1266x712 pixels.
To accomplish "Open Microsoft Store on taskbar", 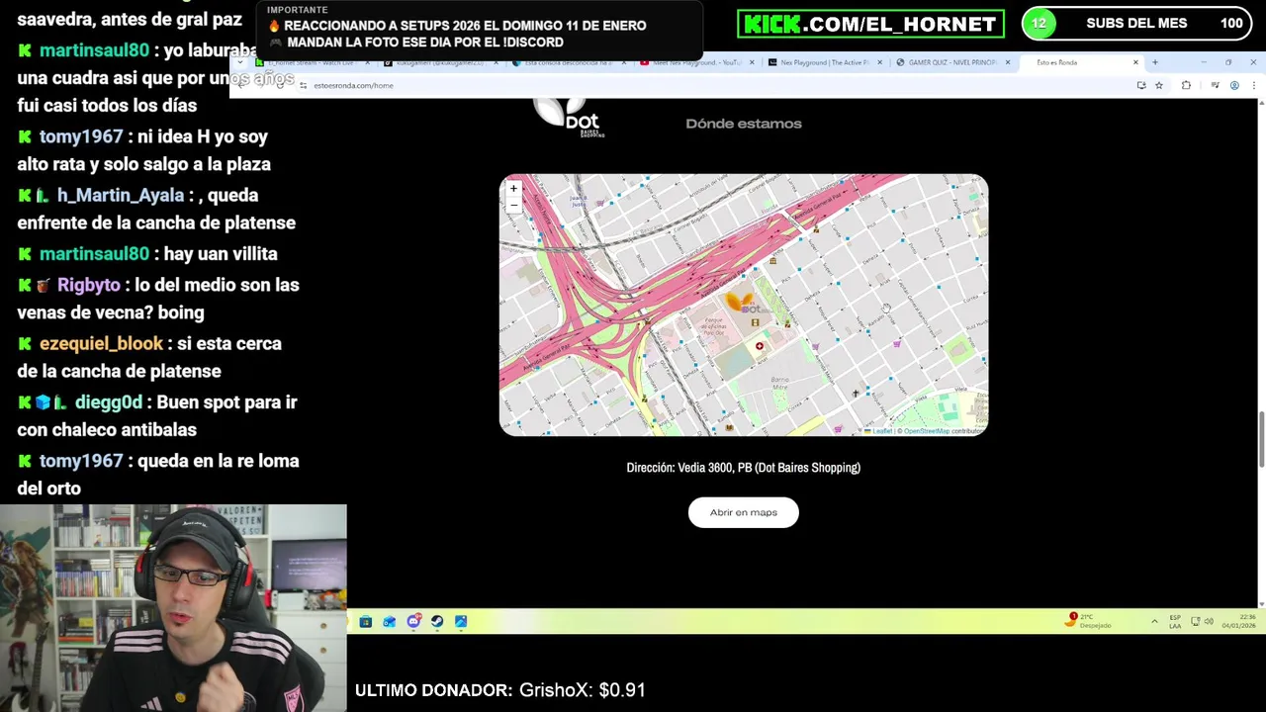I will 366,621.
